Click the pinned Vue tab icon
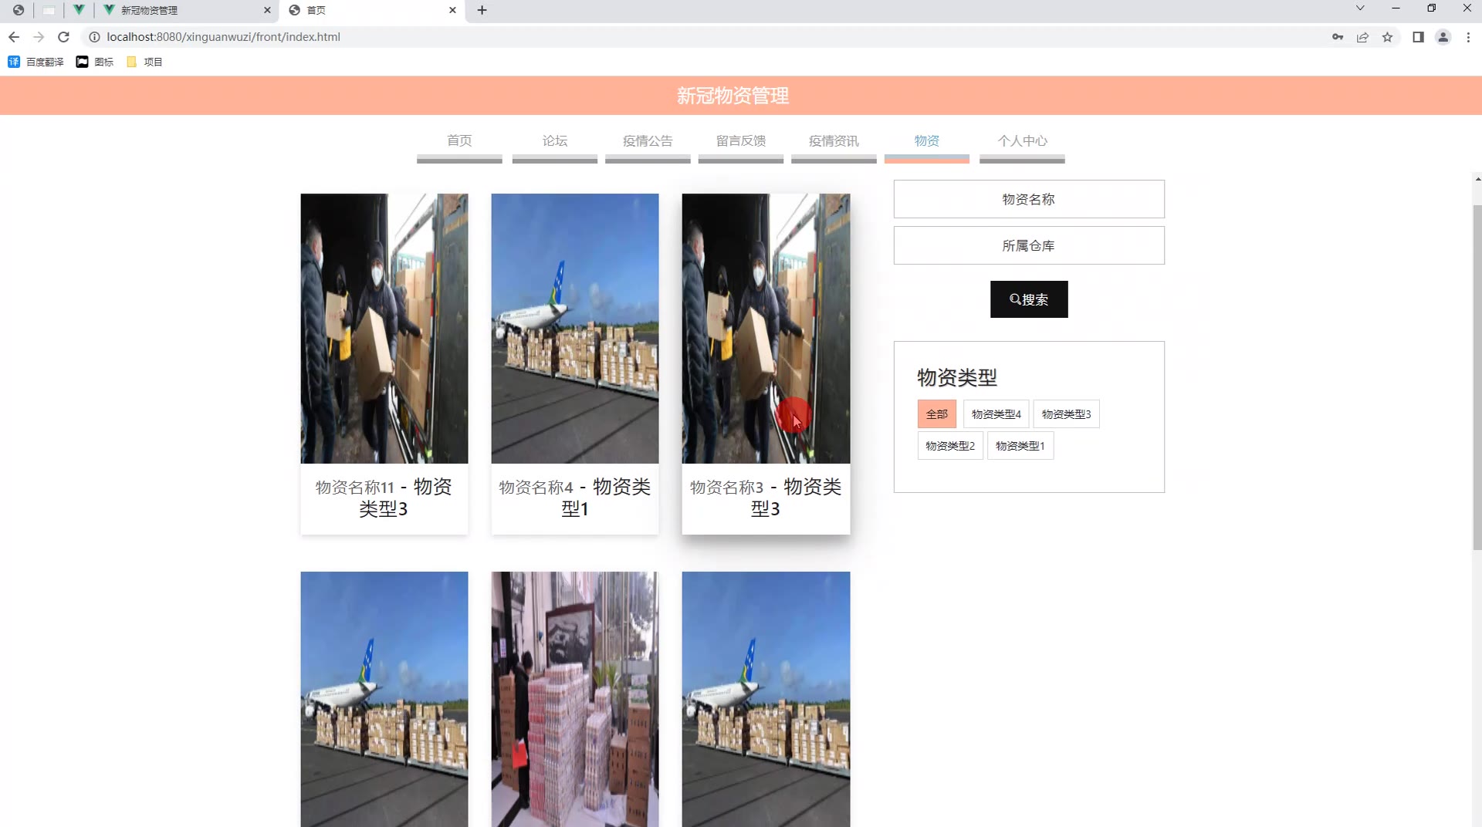 (x=79, y=10)
